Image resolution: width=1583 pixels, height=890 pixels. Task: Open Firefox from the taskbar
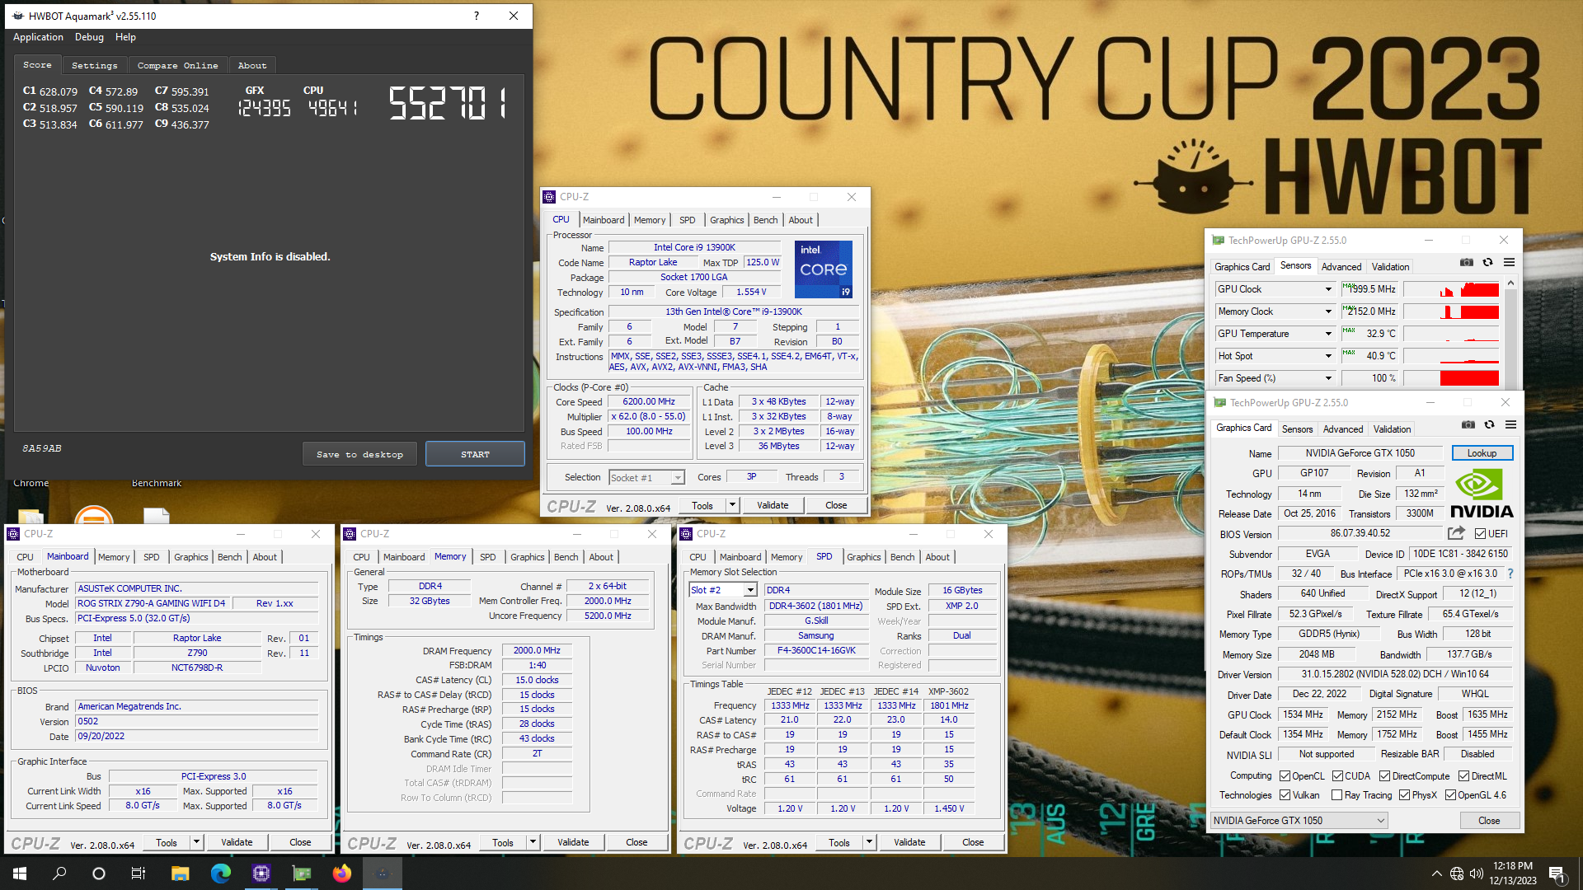click(x=342, y=874)
